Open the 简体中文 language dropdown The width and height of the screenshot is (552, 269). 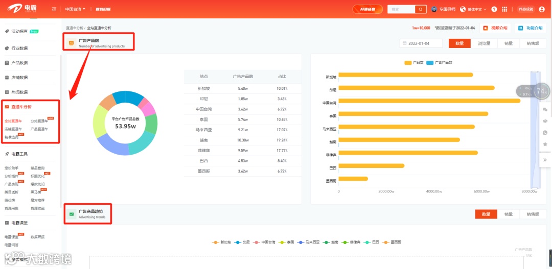click(473, 9)
